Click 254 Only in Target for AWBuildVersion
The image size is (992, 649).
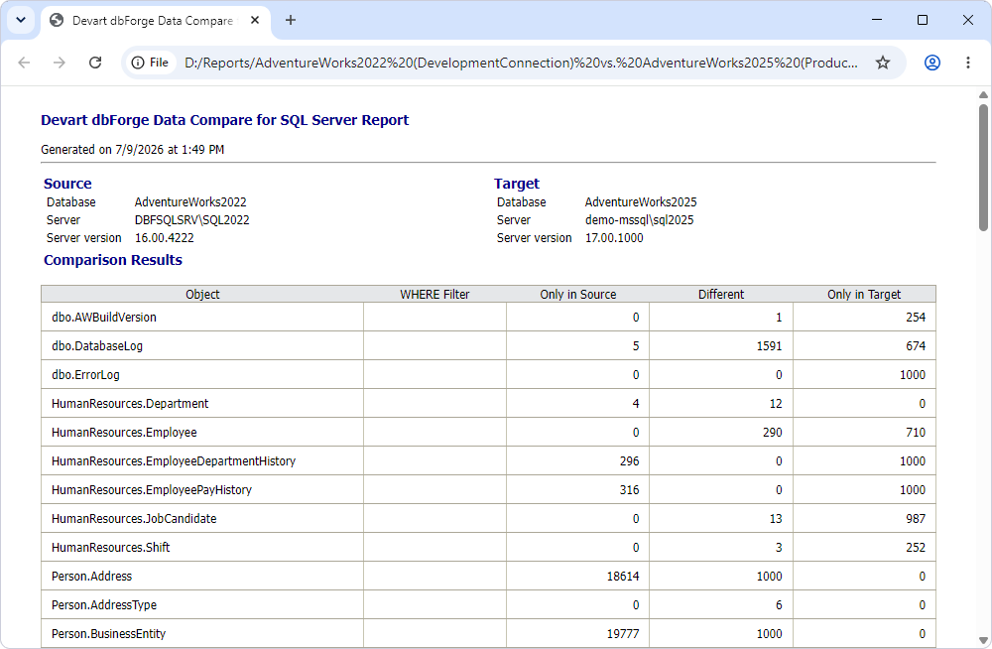tap(916, 318)
